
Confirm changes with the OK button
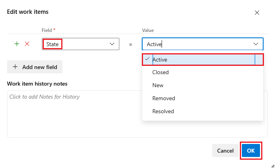click(x=251, y=151)
